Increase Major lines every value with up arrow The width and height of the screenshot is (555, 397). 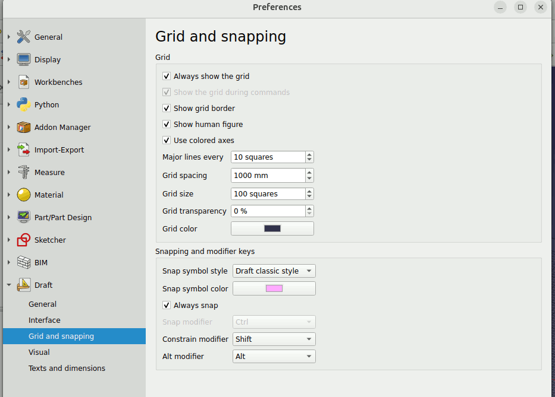[x=309, y=154]
